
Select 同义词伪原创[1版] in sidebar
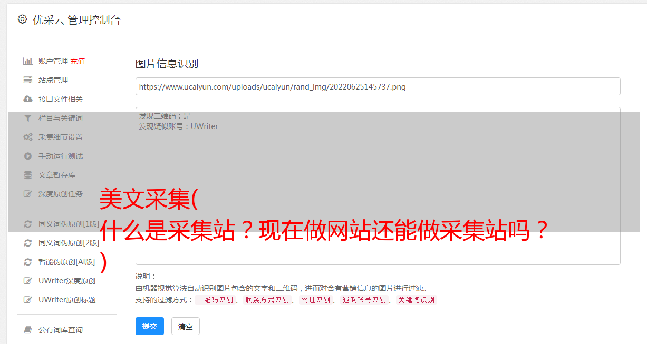69,224
